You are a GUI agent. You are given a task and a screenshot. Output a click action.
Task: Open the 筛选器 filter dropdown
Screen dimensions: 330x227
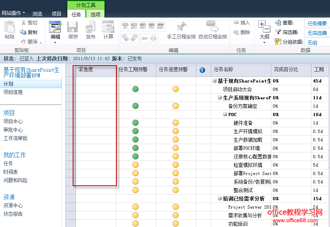317,33
